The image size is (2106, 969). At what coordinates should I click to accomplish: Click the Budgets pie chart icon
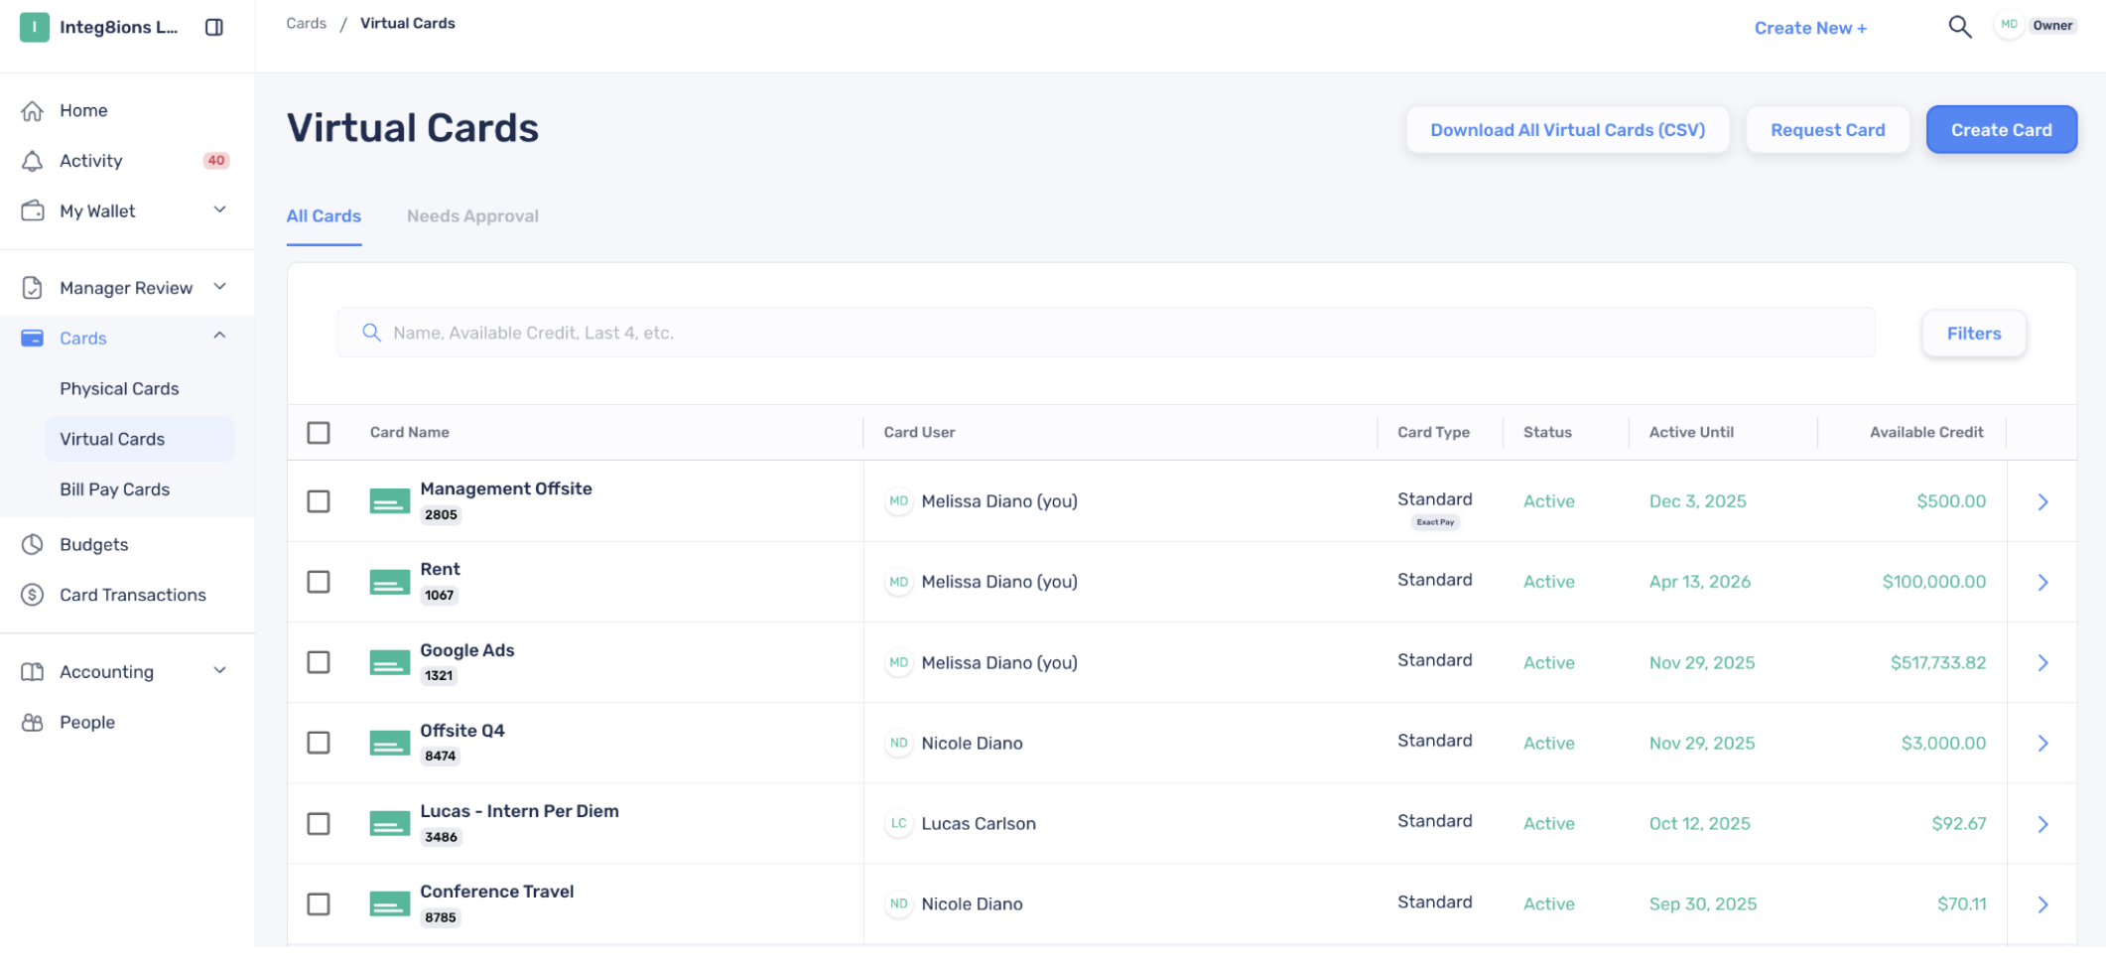click(33, 544)
